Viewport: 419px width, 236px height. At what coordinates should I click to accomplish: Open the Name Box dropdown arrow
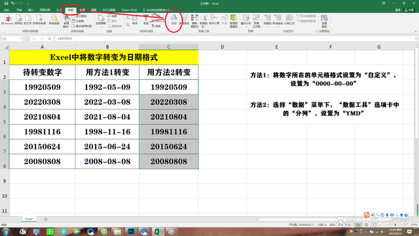click(x=21, y=39)
